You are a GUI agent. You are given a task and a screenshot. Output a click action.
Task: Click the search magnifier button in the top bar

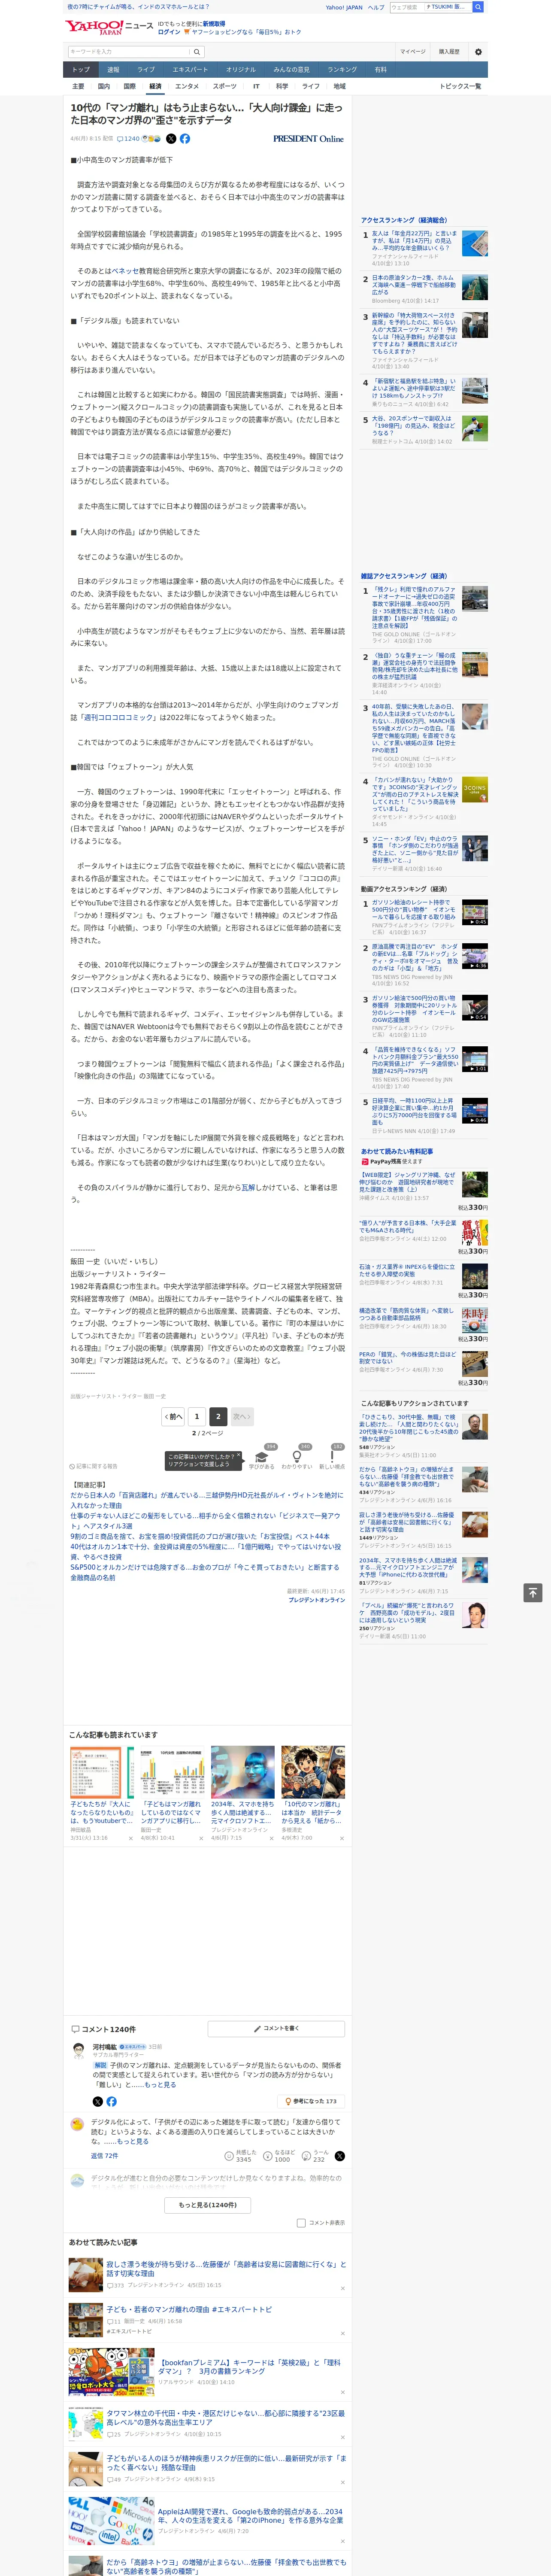point(478,7)
